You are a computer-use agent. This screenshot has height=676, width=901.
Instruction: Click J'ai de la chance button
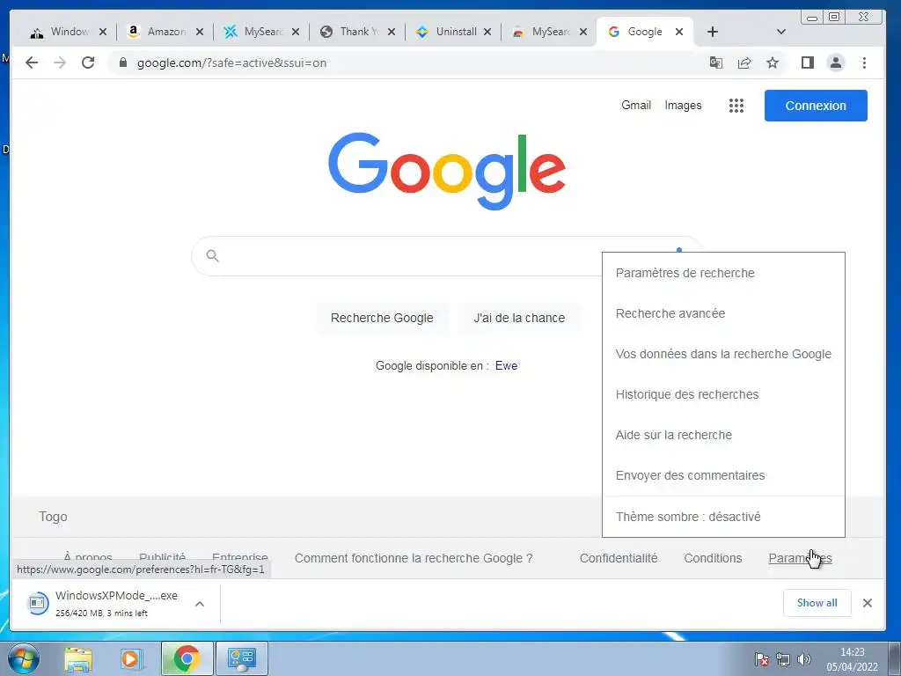(519, 318)
